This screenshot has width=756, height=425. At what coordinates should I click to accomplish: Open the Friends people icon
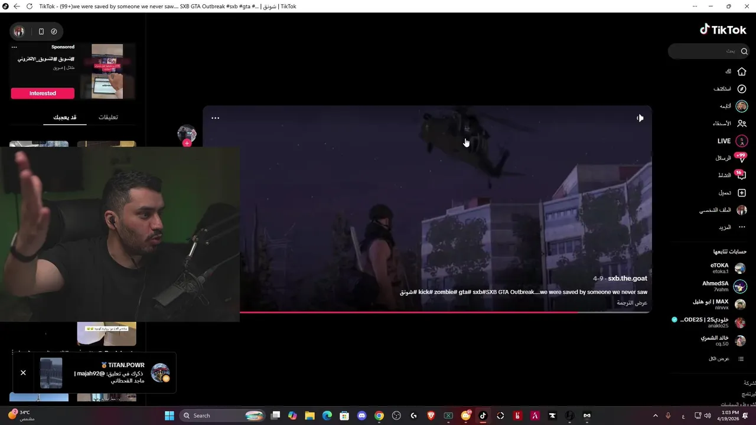[x=742, y=123]
